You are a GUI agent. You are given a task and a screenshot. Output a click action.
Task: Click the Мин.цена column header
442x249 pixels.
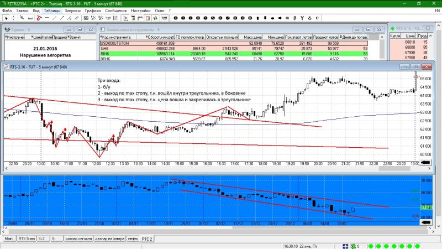click(273, 37)
